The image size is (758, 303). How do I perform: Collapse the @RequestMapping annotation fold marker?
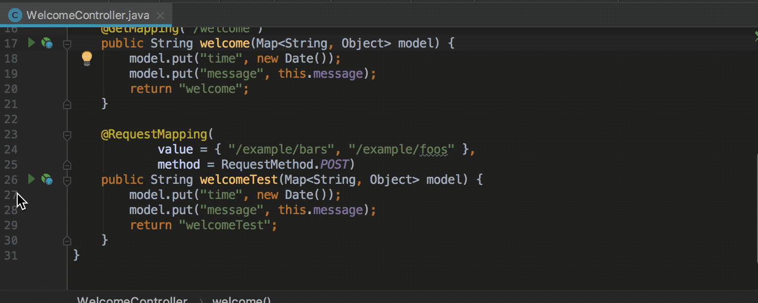coord(67,135)
